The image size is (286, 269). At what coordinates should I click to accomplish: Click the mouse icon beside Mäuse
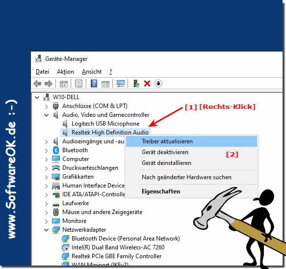pos(56,212)
